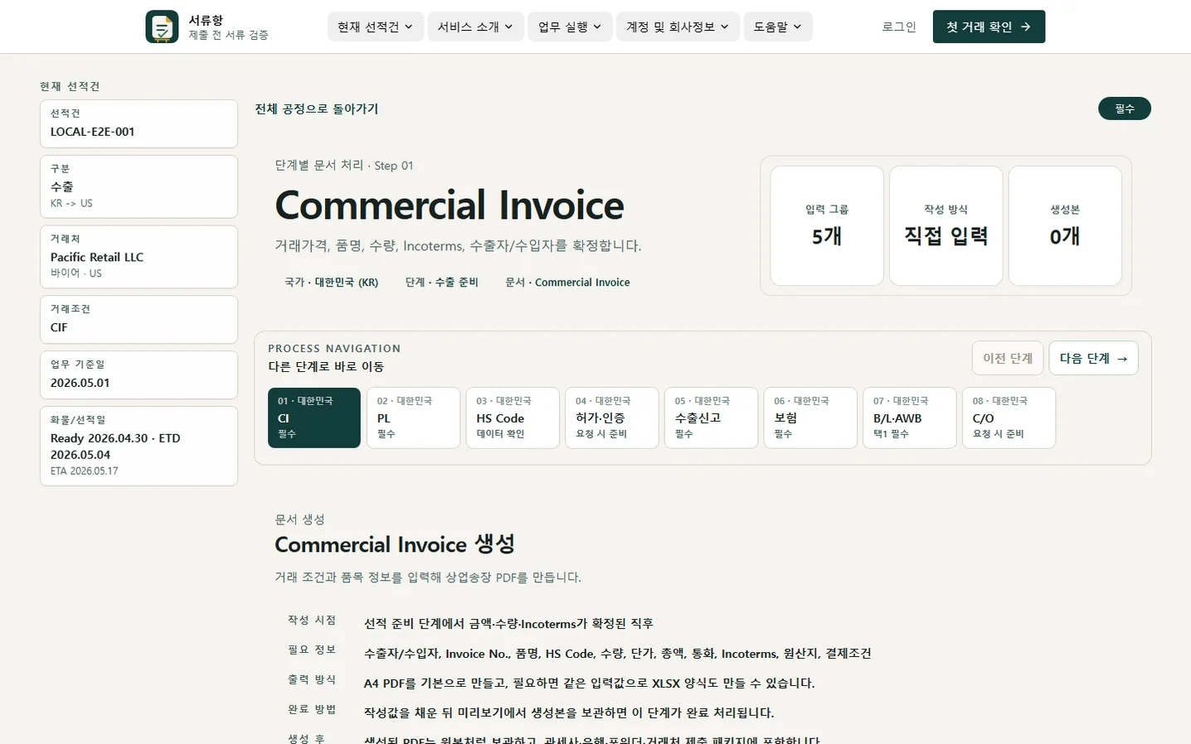Open the 현재 선적건 dropdown menu

376,27
